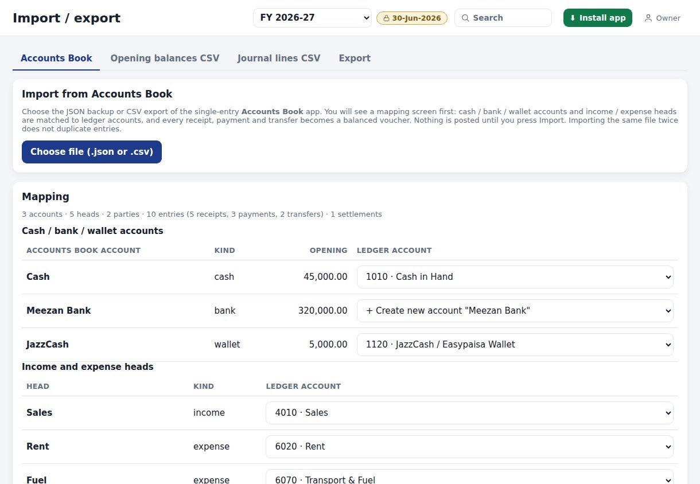Expand the Fuel head ledger dropdown
Image resolution: width=700 pixels, height=484 pixels.
coord(469,479)
